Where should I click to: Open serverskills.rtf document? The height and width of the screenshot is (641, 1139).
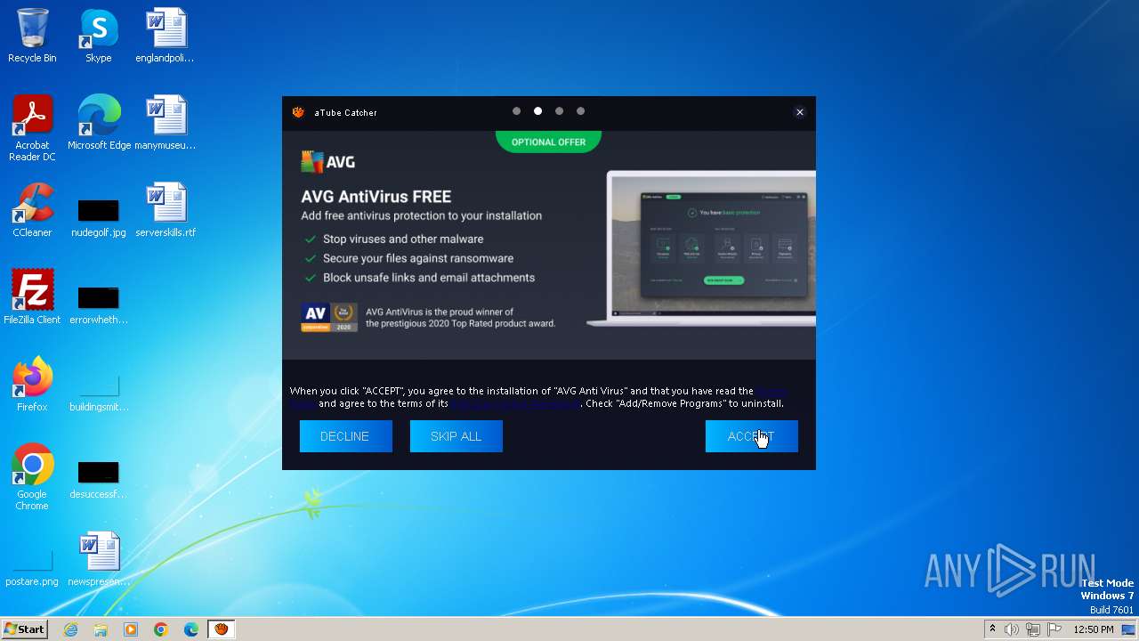166,210
